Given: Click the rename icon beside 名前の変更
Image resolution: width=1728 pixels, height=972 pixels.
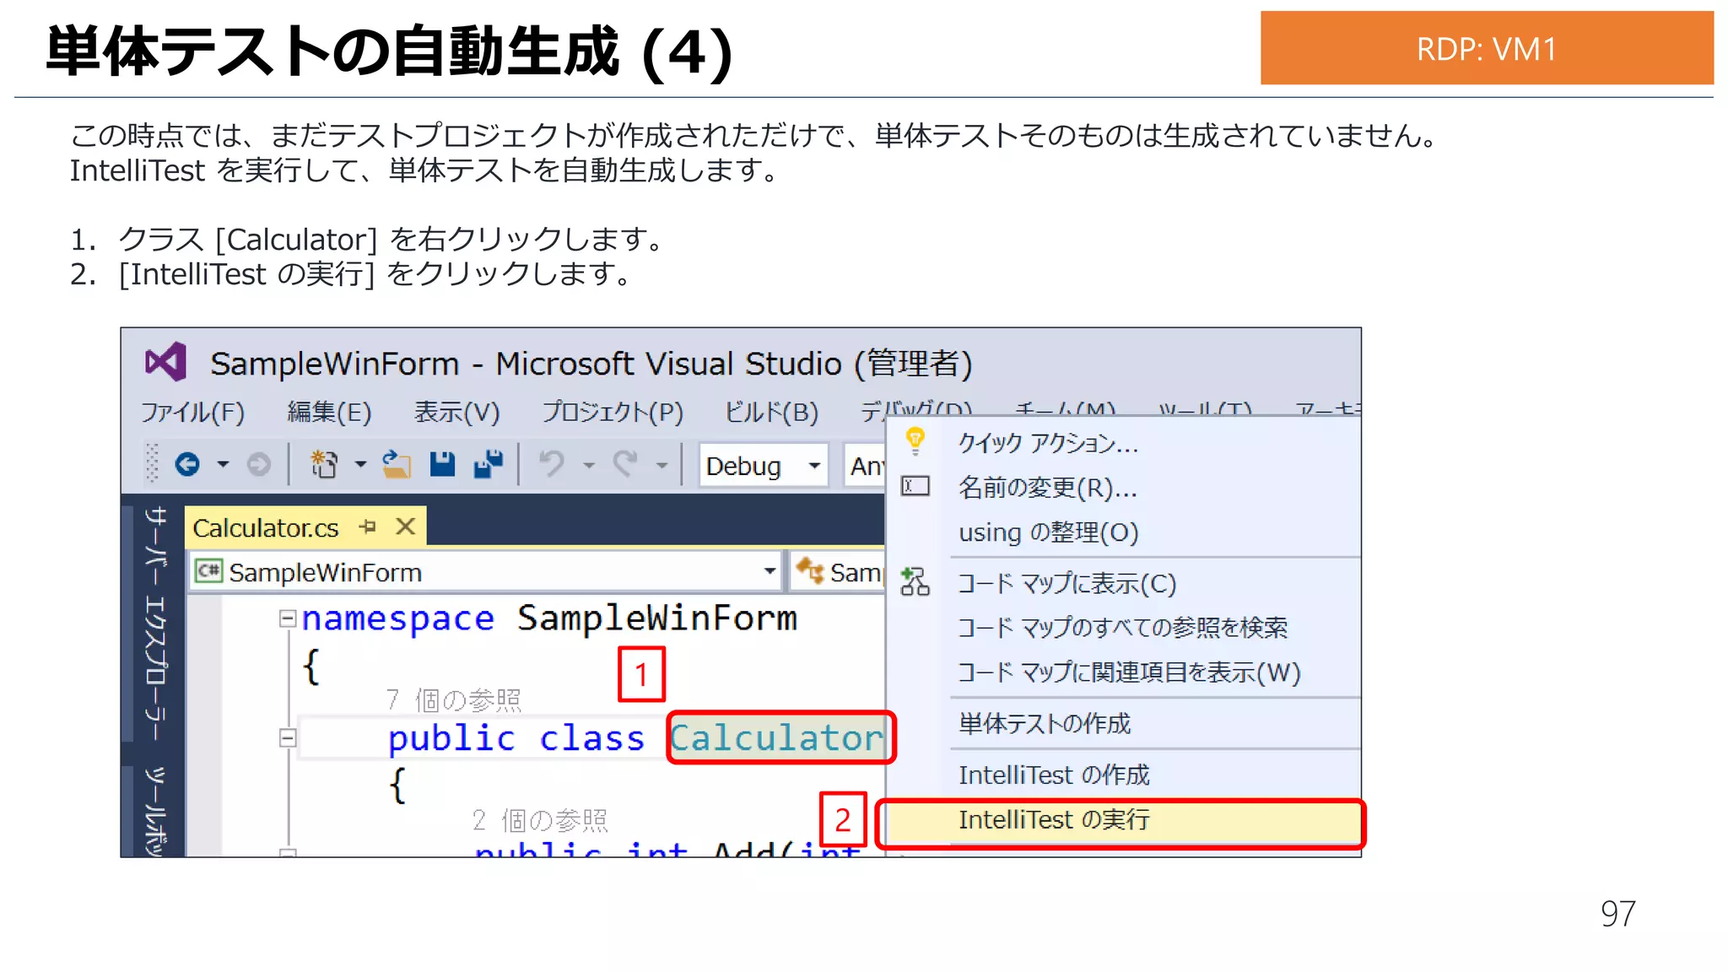Looking at the screenshot, I should 915,486.
